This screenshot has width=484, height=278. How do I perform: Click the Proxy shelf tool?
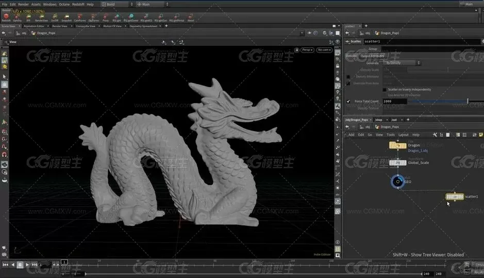(x=106, y=18)
